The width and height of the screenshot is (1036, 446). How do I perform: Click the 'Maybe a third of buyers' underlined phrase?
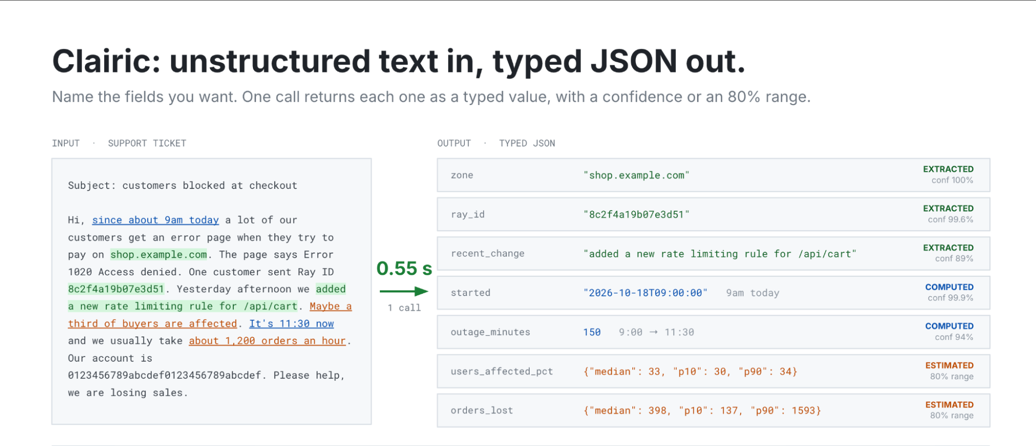[210, 315]
